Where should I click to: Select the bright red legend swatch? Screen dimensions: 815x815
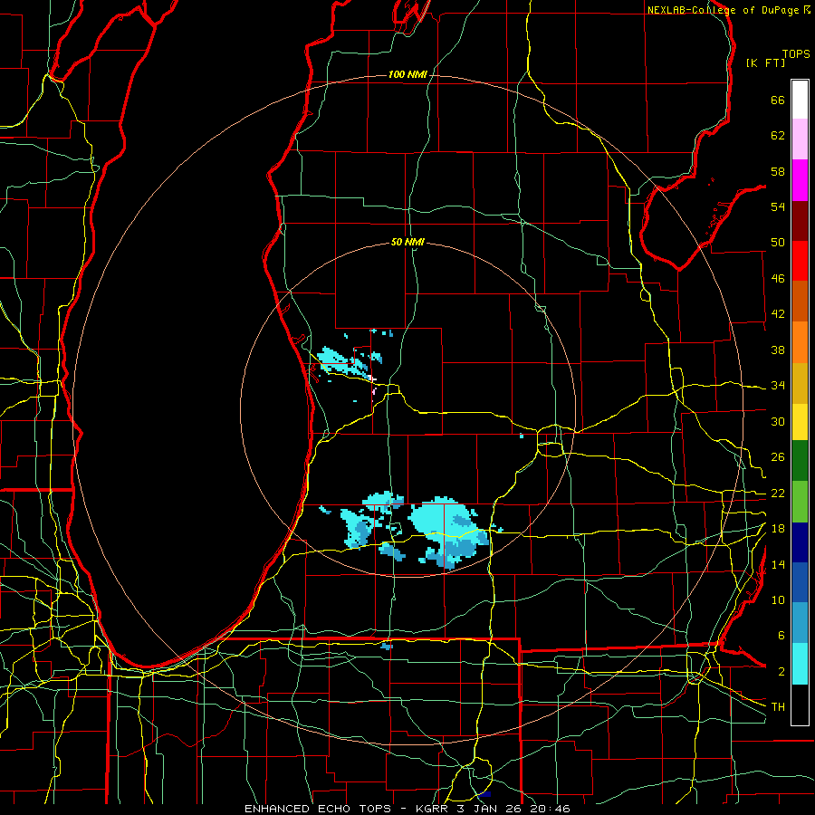[x=800, y=261]
